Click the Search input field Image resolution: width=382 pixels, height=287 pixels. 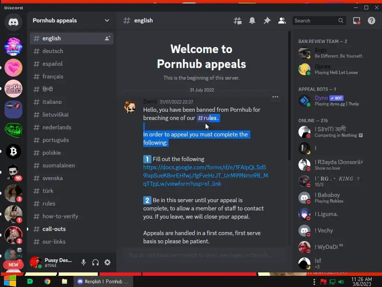click(x=319, y=21)
